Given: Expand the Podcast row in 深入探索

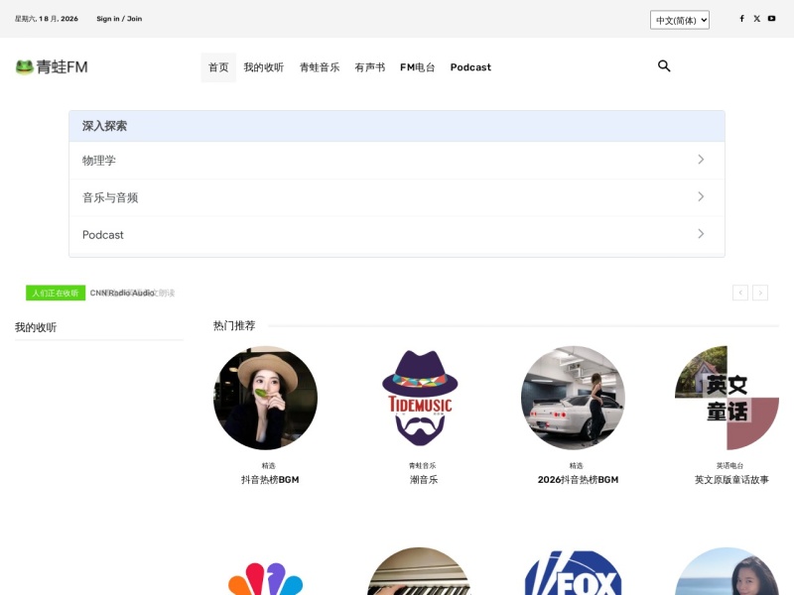Looking at the screenshot, I should coord(397,235).
